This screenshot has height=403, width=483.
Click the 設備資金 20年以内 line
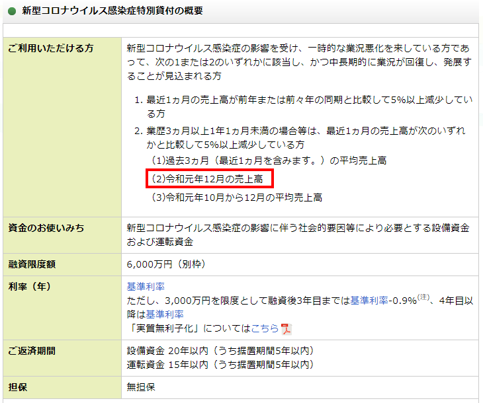220,351
